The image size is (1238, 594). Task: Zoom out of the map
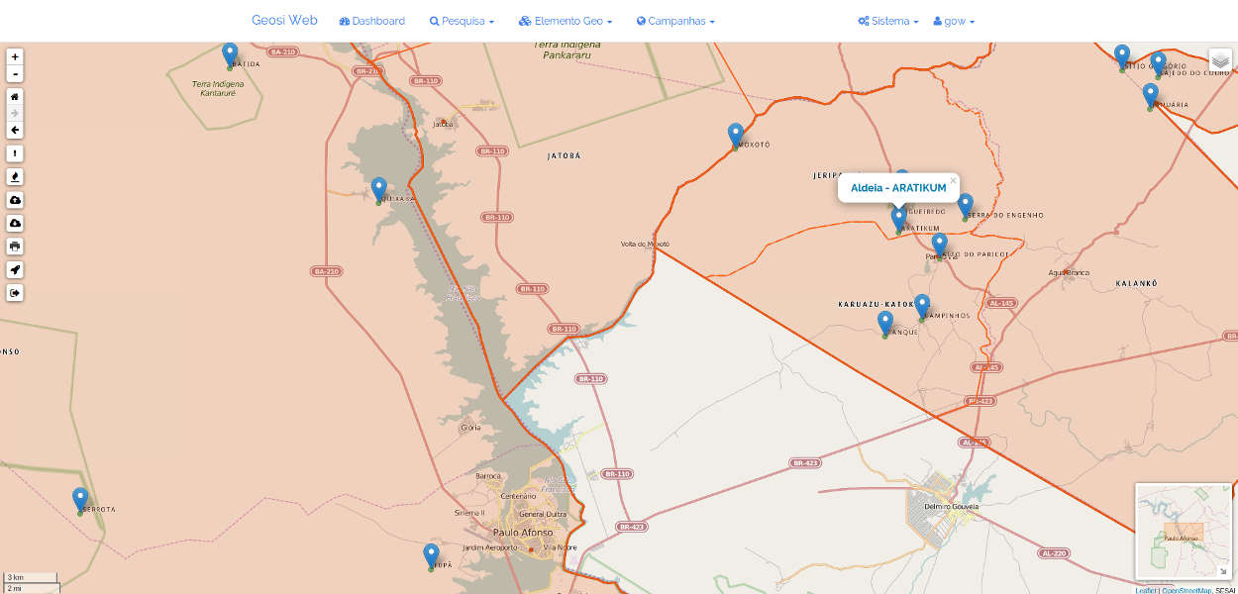(15, 74)
